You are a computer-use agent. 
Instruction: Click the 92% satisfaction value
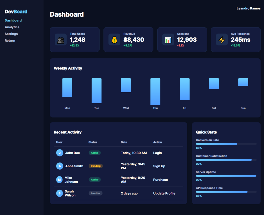[x=199, y=164]
